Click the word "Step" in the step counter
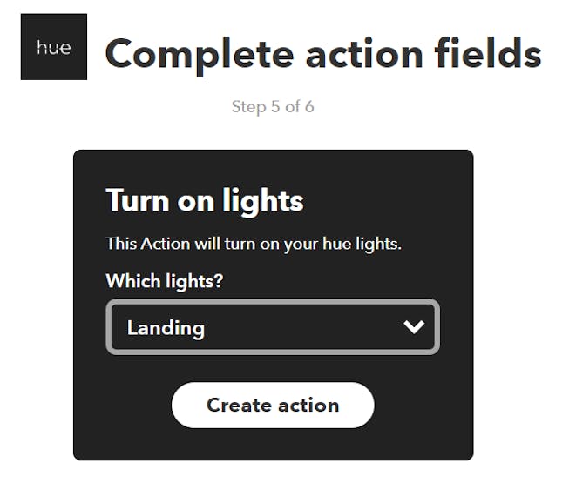Screen dimensions: 569x483 pos(247,107)
